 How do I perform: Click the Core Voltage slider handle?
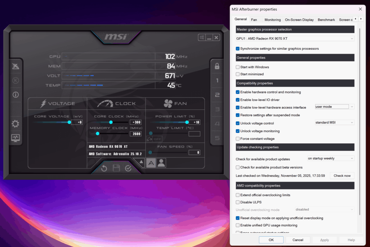point(69,122)
